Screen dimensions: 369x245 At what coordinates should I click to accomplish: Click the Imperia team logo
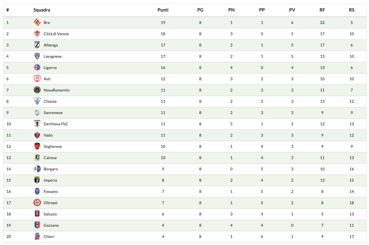coord(37,180)
